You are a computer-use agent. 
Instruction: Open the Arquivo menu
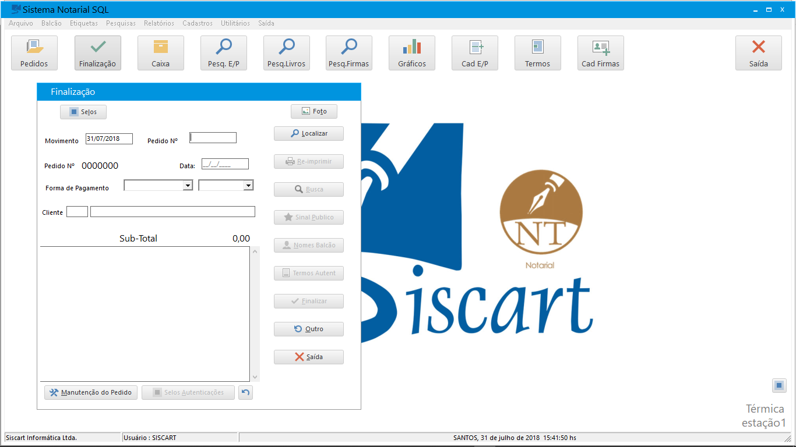pos(21,23)
